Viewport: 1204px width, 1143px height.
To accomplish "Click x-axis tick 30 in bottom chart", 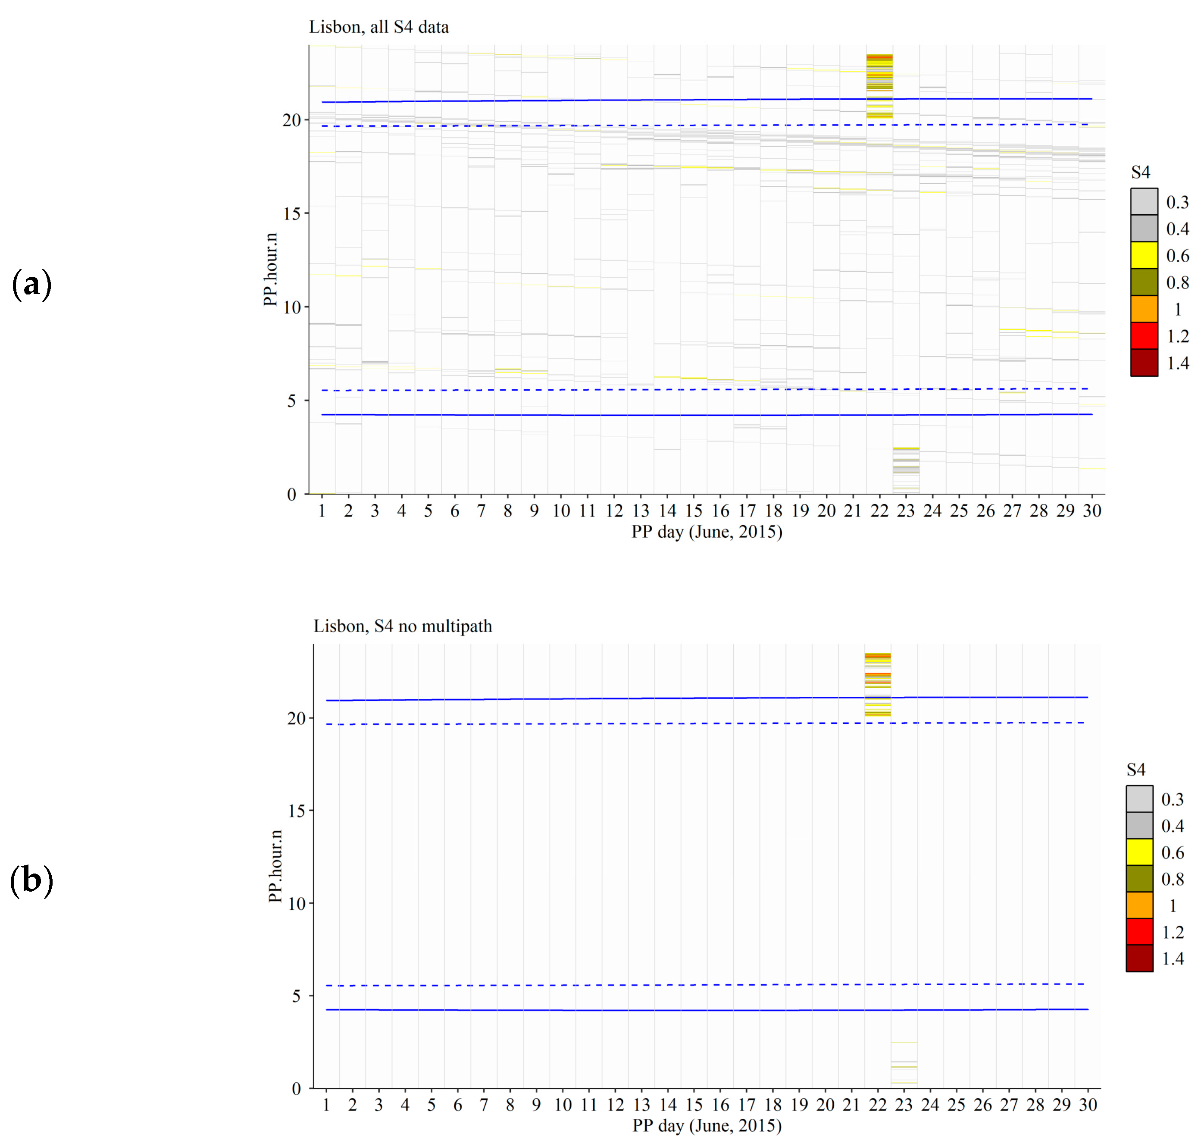I will pyautogui.click(x=1088, y=1105).
